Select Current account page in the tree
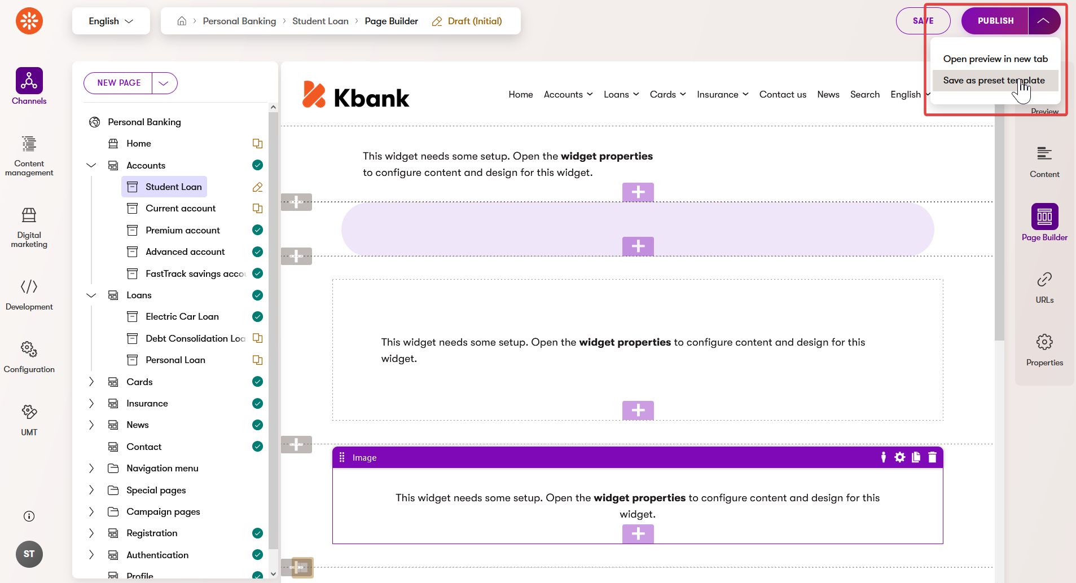Screen dimensions: 1076x583 180,209
